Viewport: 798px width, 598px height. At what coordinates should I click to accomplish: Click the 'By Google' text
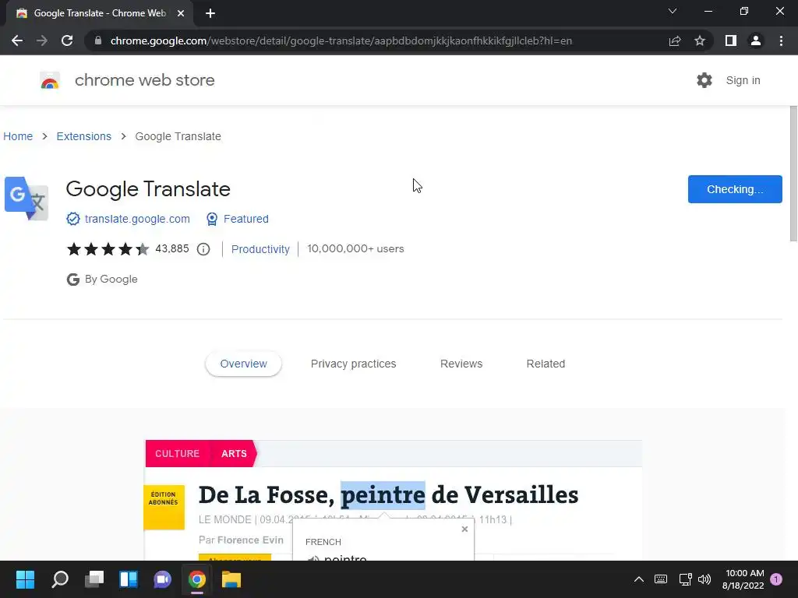pyautogui.click(x=111, y=280)
